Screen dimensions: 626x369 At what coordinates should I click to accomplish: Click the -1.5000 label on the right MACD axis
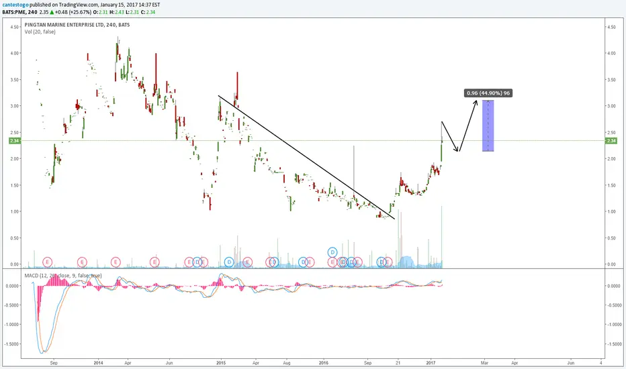click(615, 344)
